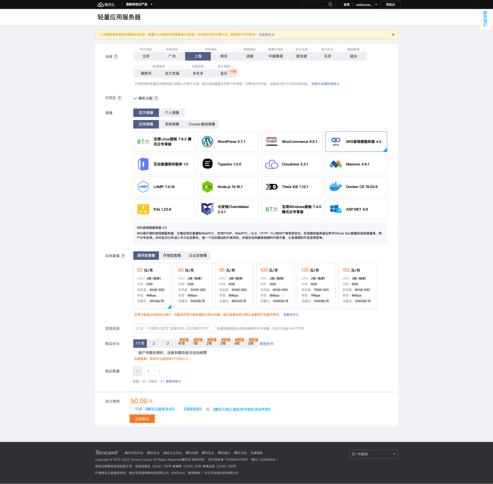Close the yellow promotion banner
Screen dimensions: 493x484
[393, 35]
